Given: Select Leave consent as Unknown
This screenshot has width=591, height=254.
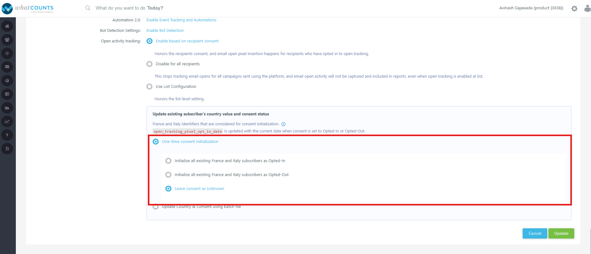Looking at the screenshot, I should pyautogui.click(x=168, y=189).
